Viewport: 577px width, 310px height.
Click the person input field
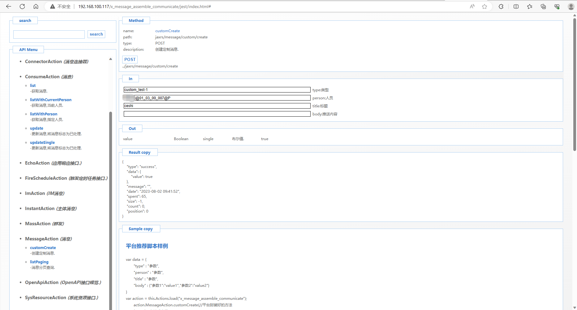point(217,98)
